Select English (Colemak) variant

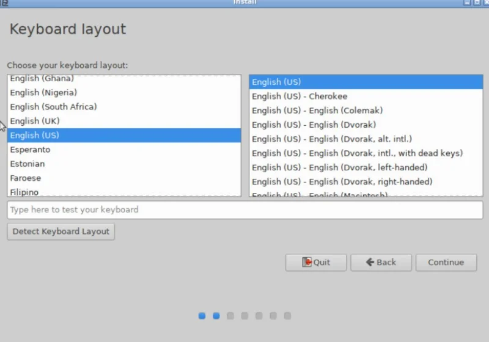point(366,111)
